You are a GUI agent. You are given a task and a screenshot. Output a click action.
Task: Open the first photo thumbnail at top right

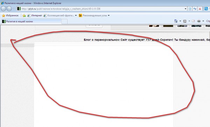[154, 26]
